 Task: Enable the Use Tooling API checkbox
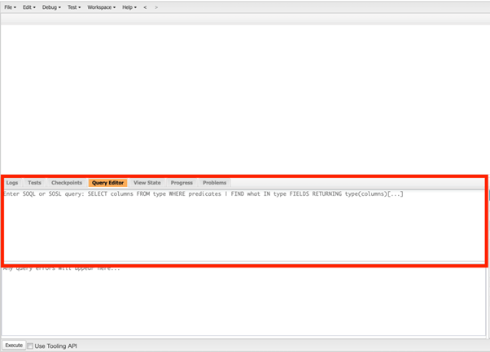(31, 345)
